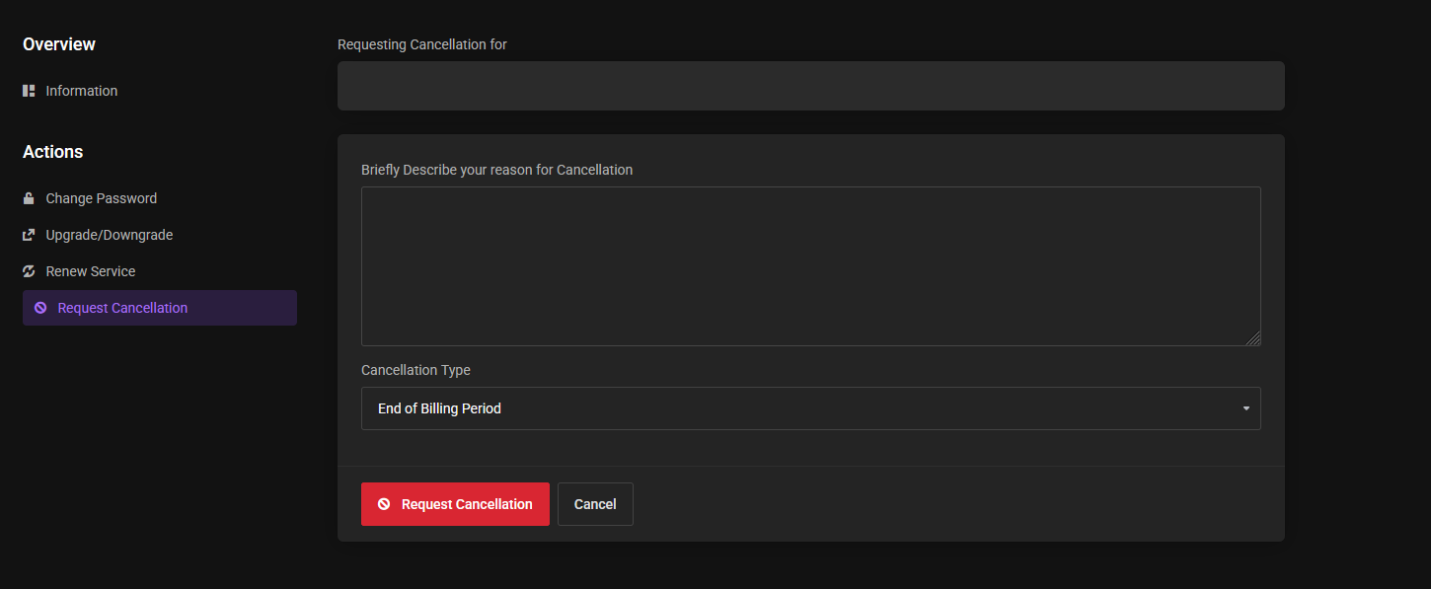Click the Information dashboard icon
This screenshot has height=589, width=1431.
click(x=29, y=91)
